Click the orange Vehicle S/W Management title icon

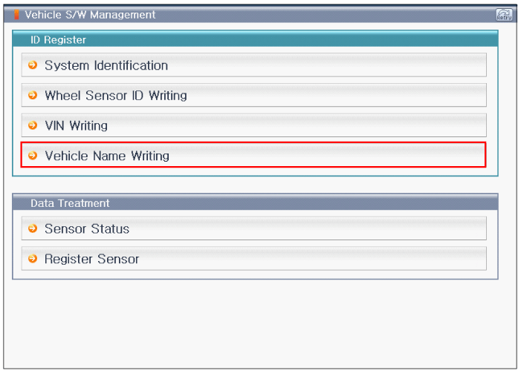17,15
